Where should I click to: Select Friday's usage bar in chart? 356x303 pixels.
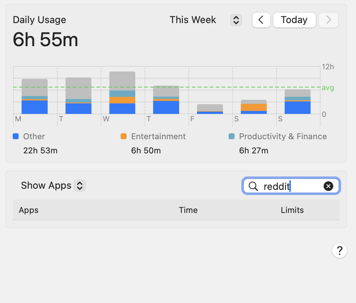click(x=210, y=109)
